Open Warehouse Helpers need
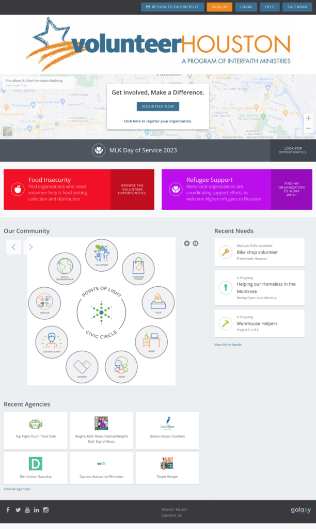The image size is (316, 529). point(259,323)
